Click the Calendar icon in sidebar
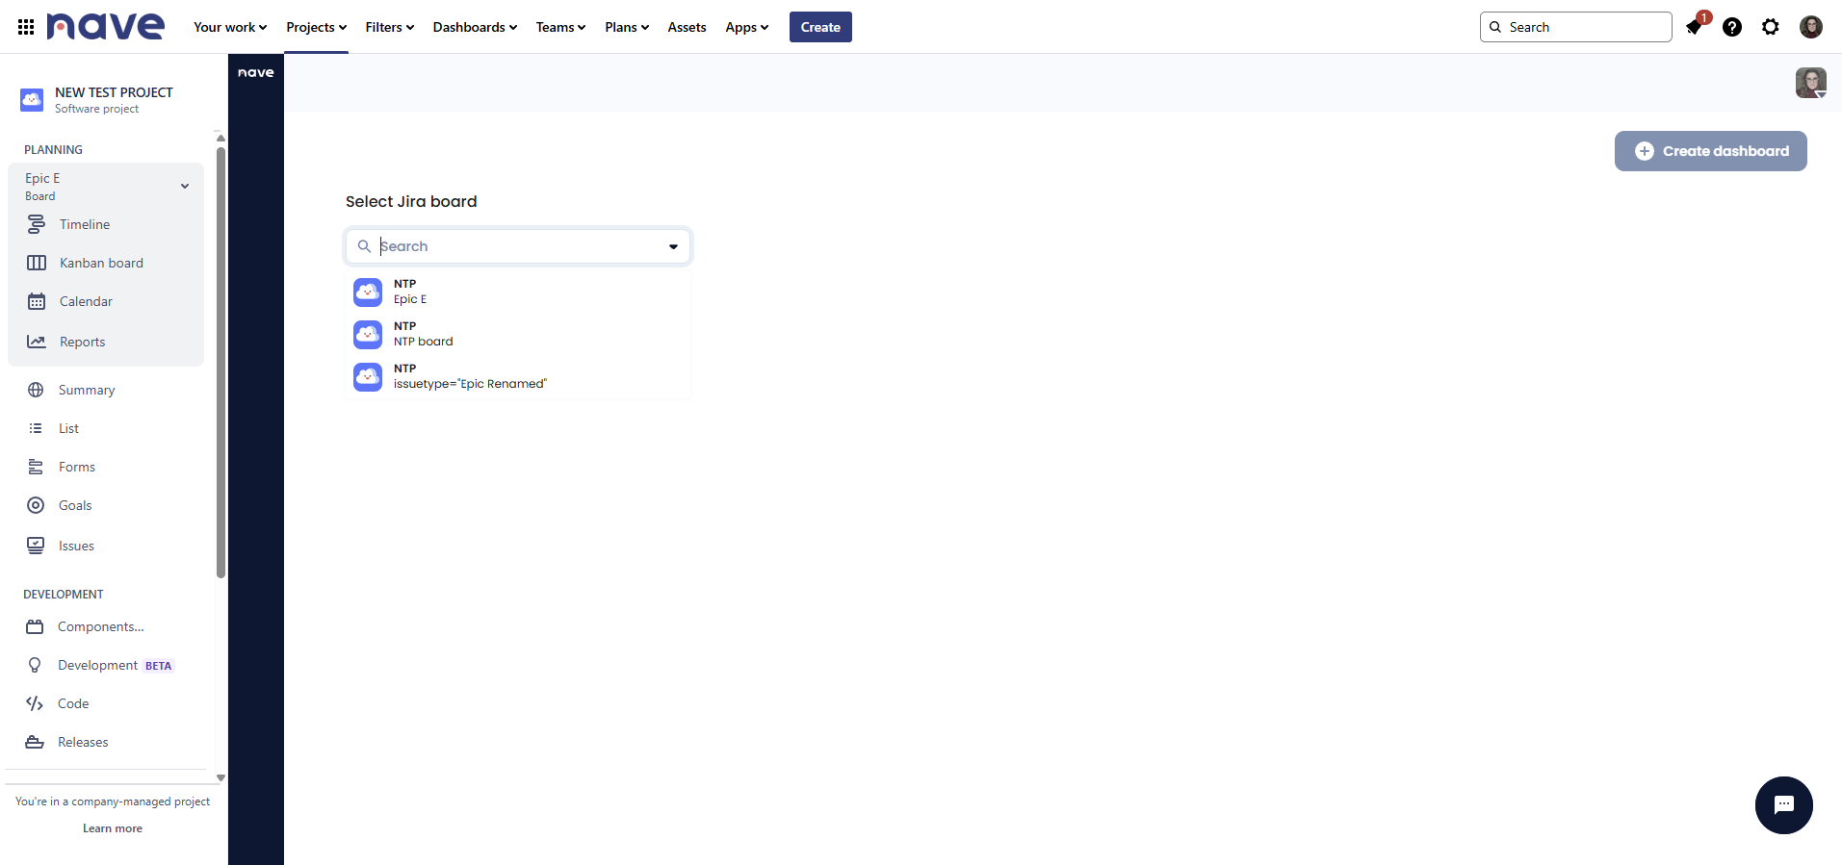 pos(37,301)
